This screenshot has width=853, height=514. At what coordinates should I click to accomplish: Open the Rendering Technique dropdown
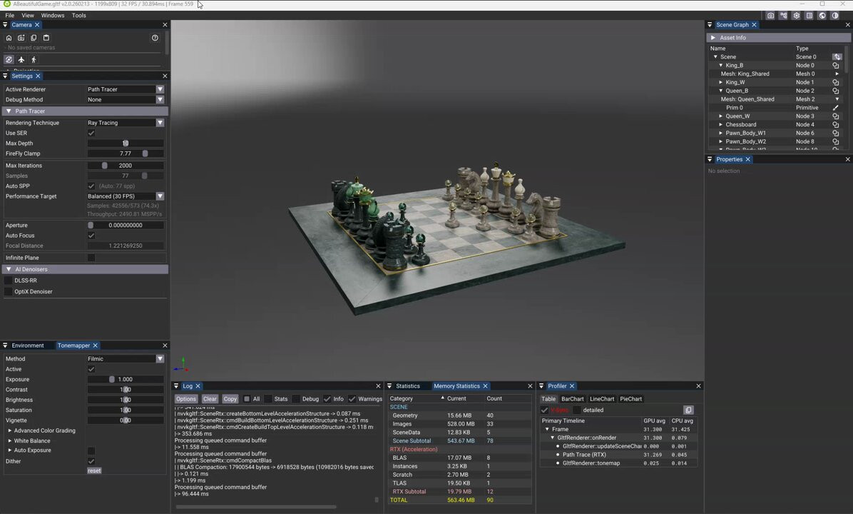point(125,123)
